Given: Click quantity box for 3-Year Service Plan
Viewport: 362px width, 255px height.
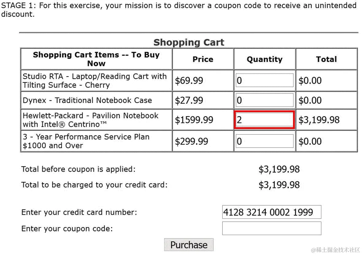Looking at the screenshot, I should (x=265, y=141).
